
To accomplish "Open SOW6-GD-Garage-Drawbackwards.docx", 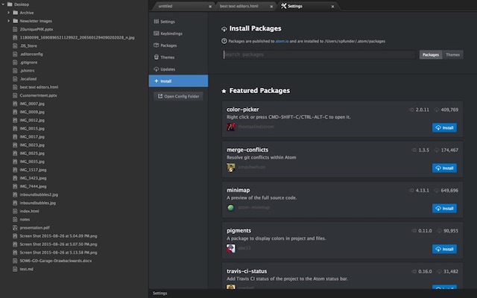I will pyautogui.click(x=56, y=261).
